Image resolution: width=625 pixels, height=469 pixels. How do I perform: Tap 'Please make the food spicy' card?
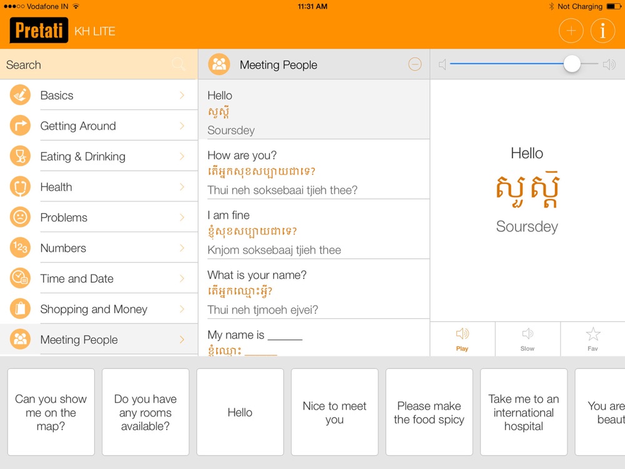pyautogui.click(x=429, y=412)
